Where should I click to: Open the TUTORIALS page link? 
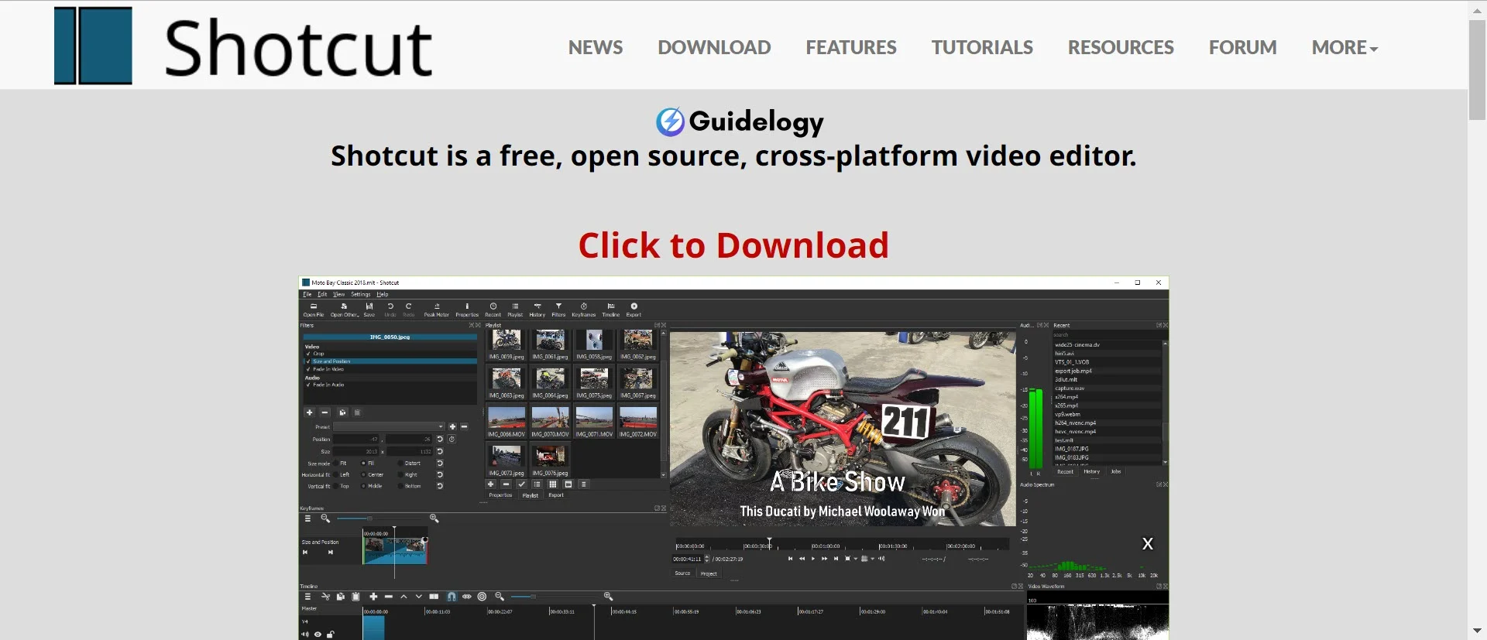pyautogui.click(x=982, y=47)
